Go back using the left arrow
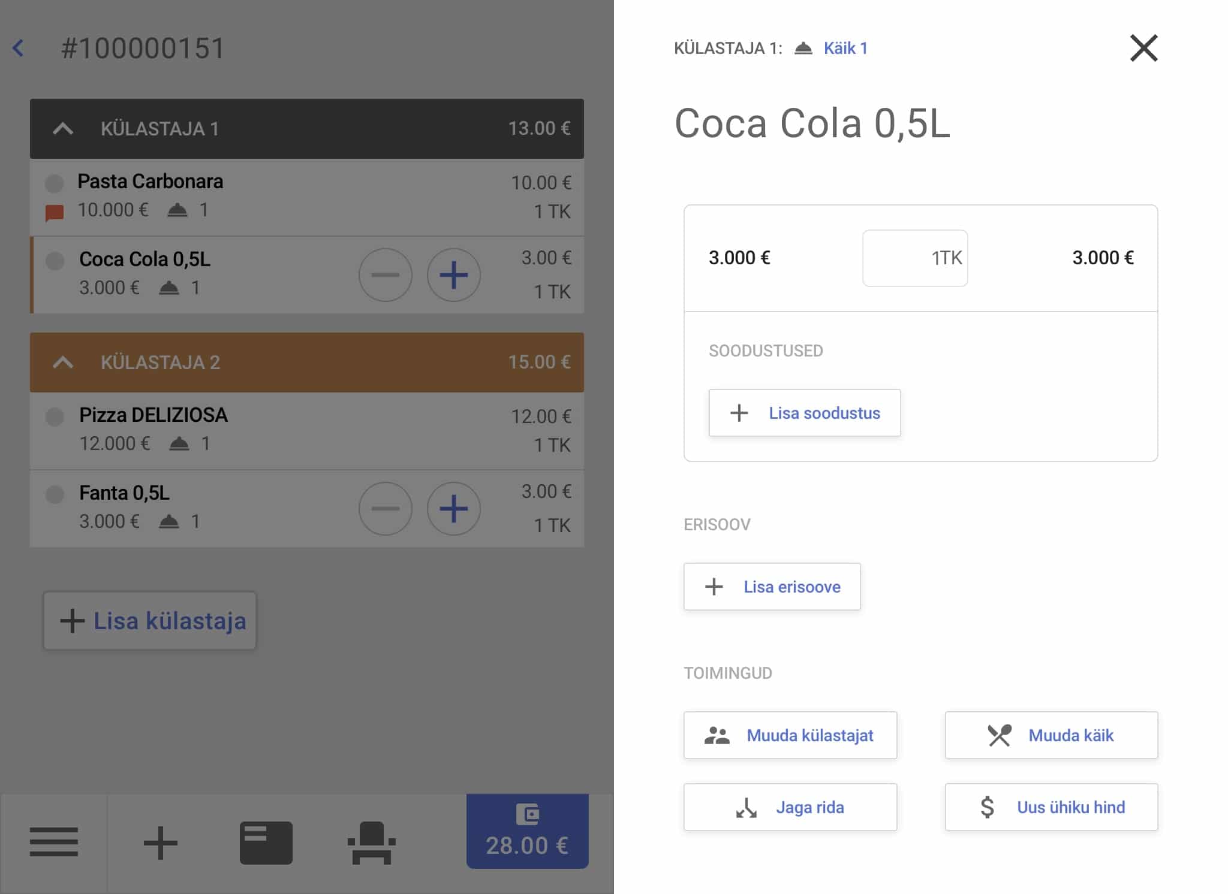Image resolution: width=1228 pixels, height=894 pixels. click(19, 48)
